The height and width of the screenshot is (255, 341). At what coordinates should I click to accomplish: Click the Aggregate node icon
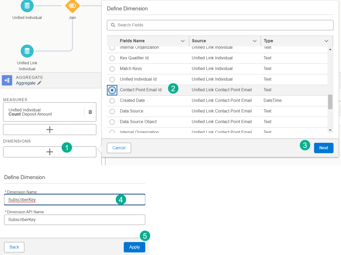coord(7,80)
